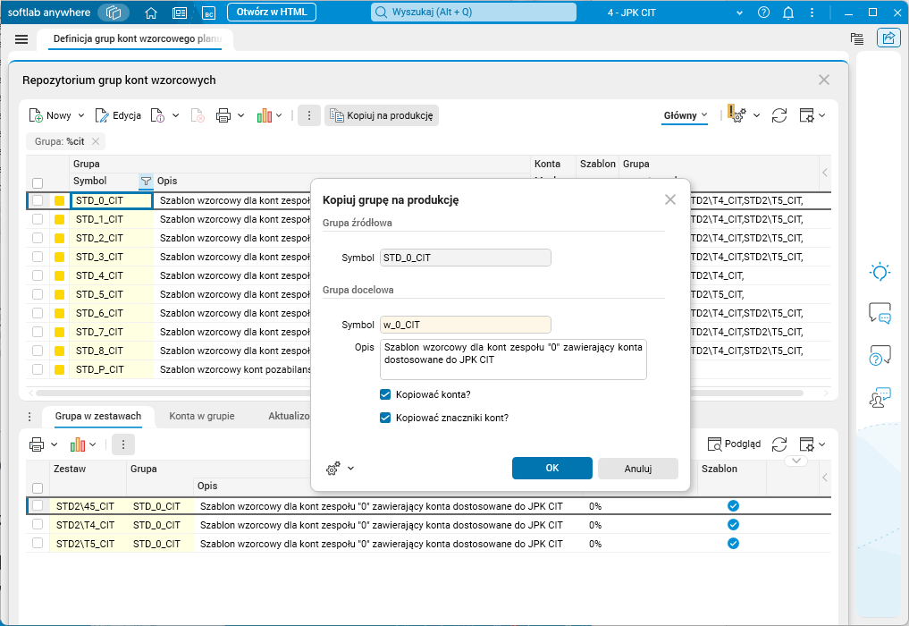Click the chart icon in repository toolbar
This screenshot has width=909, height=626.
[x=265, y=115]
